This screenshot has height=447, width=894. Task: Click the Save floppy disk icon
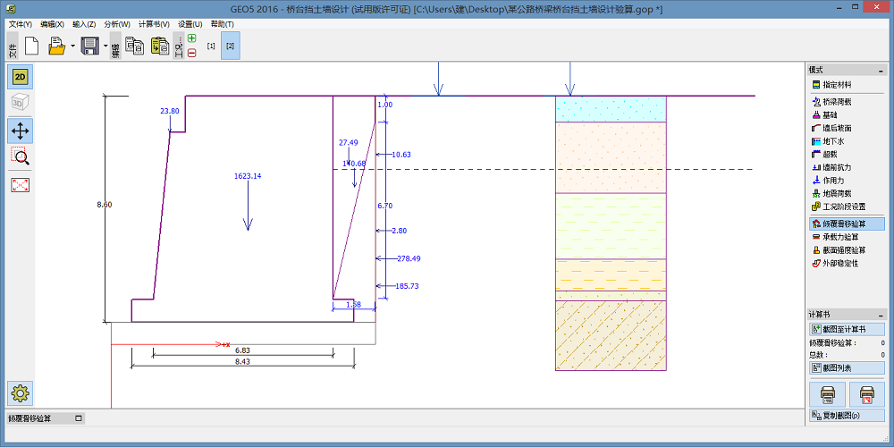coord(89,46)
